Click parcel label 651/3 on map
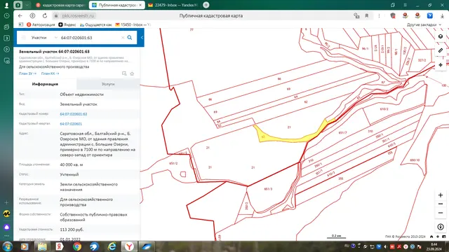 [268, 189]
